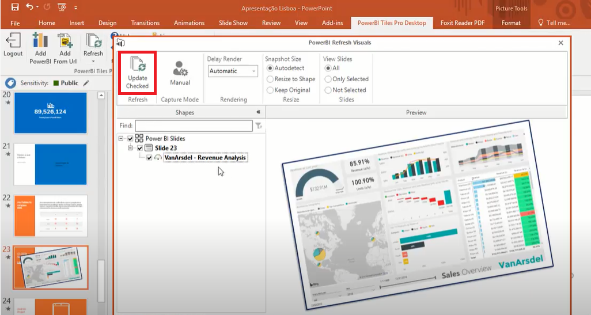Open the Foxit Reader PDF tab
This screenshot has width=591, height=315.
click(x=463, y=23)
